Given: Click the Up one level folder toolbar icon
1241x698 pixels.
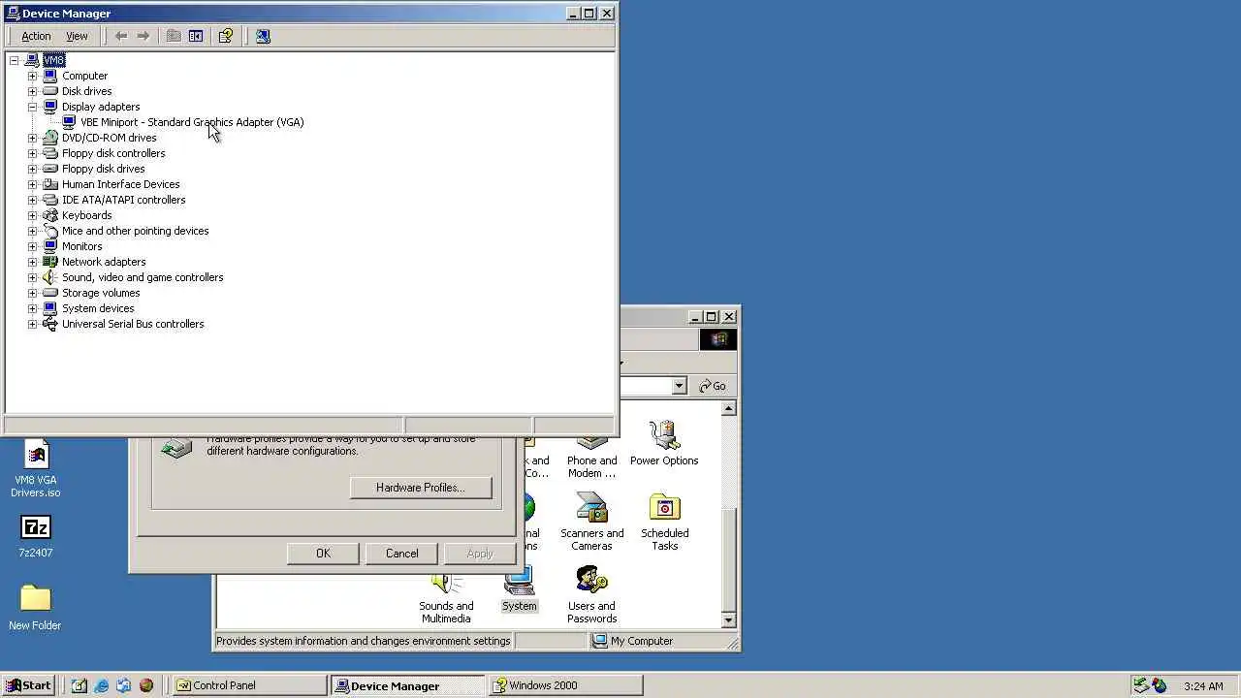Looking at the screenshot, I should click(174, 36).
